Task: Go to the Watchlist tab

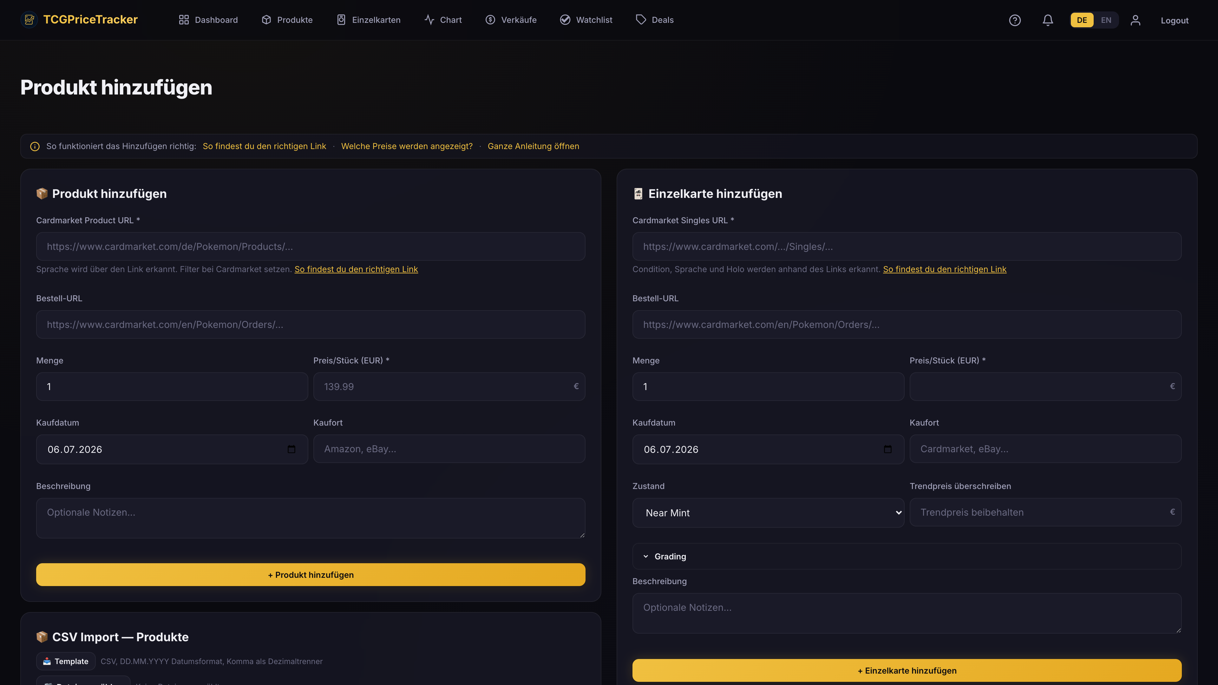Action: click(586, 20)
